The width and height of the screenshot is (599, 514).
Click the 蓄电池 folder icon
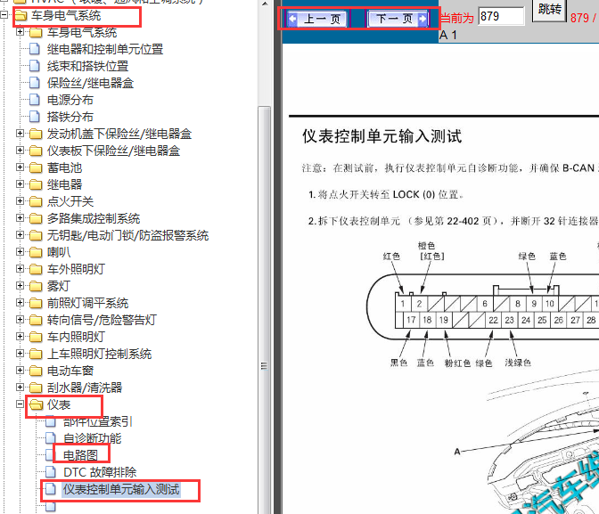tap(36, 167)
